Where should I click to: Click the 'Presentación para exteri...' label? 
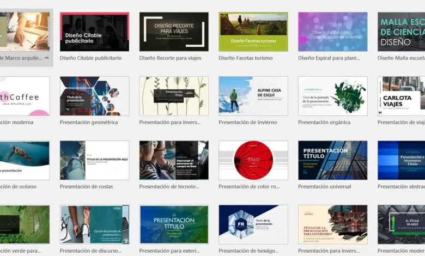click(169, 251)
